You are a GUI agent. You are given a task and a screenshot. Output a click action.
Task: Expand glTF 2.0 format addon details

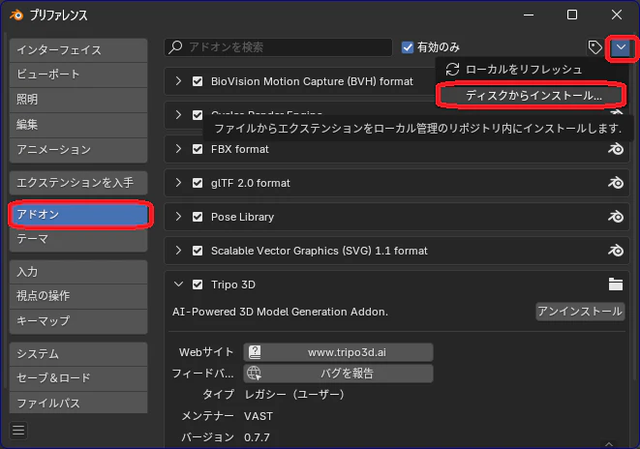pyautogui.click(x=178, y=183)
